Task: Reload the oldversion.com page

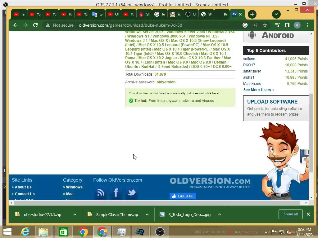Action: 35,25
